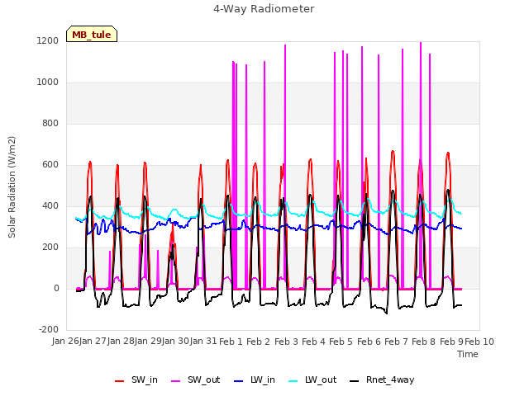Screen dimensions: 529x396
Task: Click the 4-Way Radiometer chart title
Action: [x=264, y=9]
